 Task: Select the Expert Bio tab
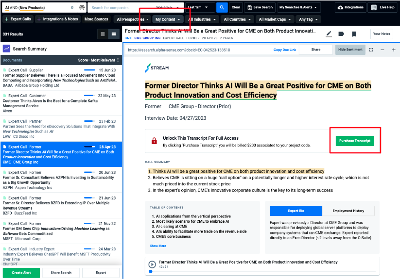tap(296, 211)
